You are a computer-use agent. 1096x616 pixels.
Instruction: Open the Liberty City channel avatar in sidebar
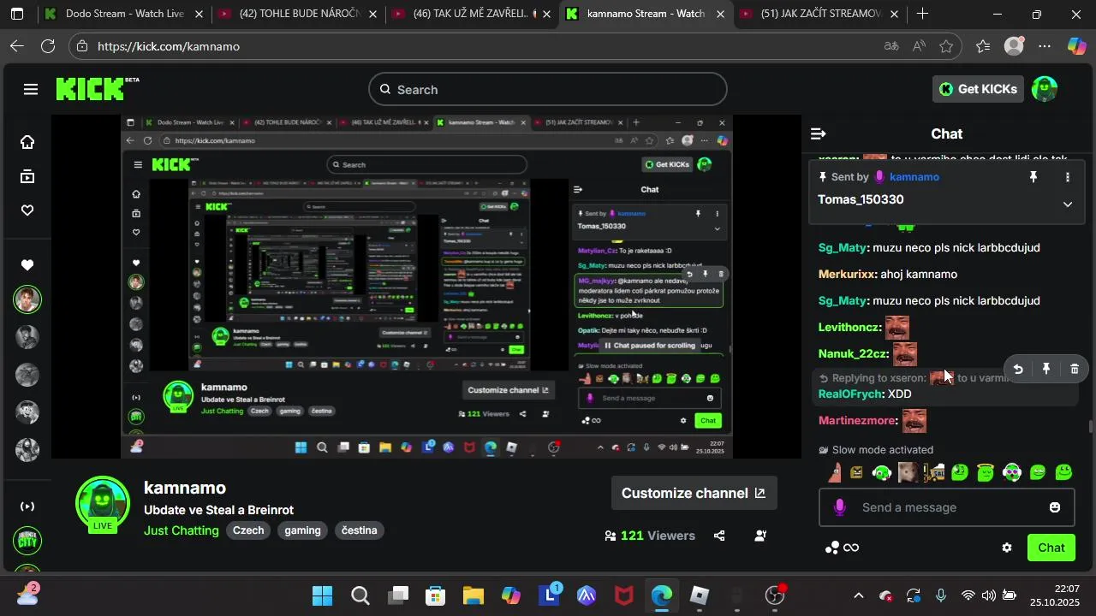coord(27,541)
